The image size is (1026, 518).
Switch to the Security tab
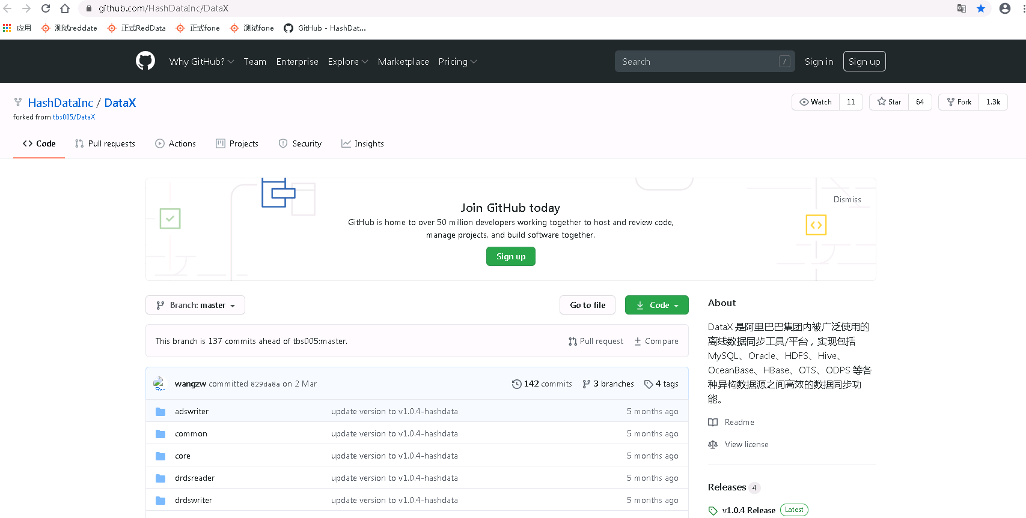pyautogui.click(x=300, y=144)
